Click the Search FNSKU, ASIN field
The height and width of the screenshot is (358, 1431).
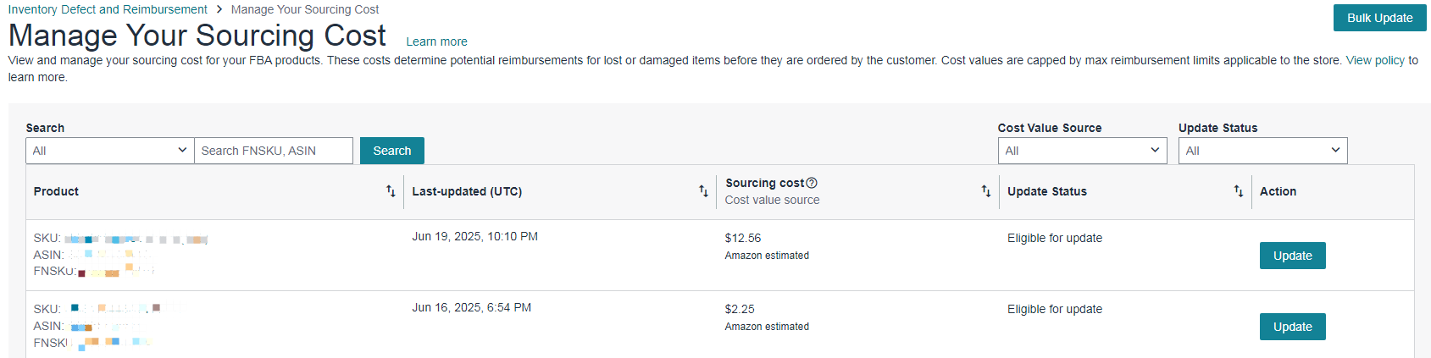273,151
